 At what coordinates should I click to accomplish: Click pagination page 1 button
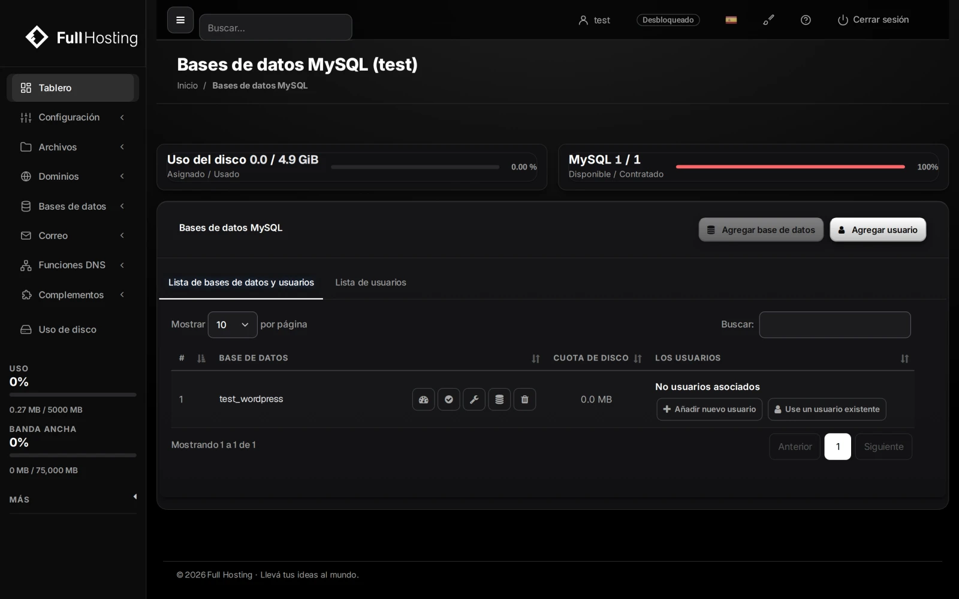837,446
